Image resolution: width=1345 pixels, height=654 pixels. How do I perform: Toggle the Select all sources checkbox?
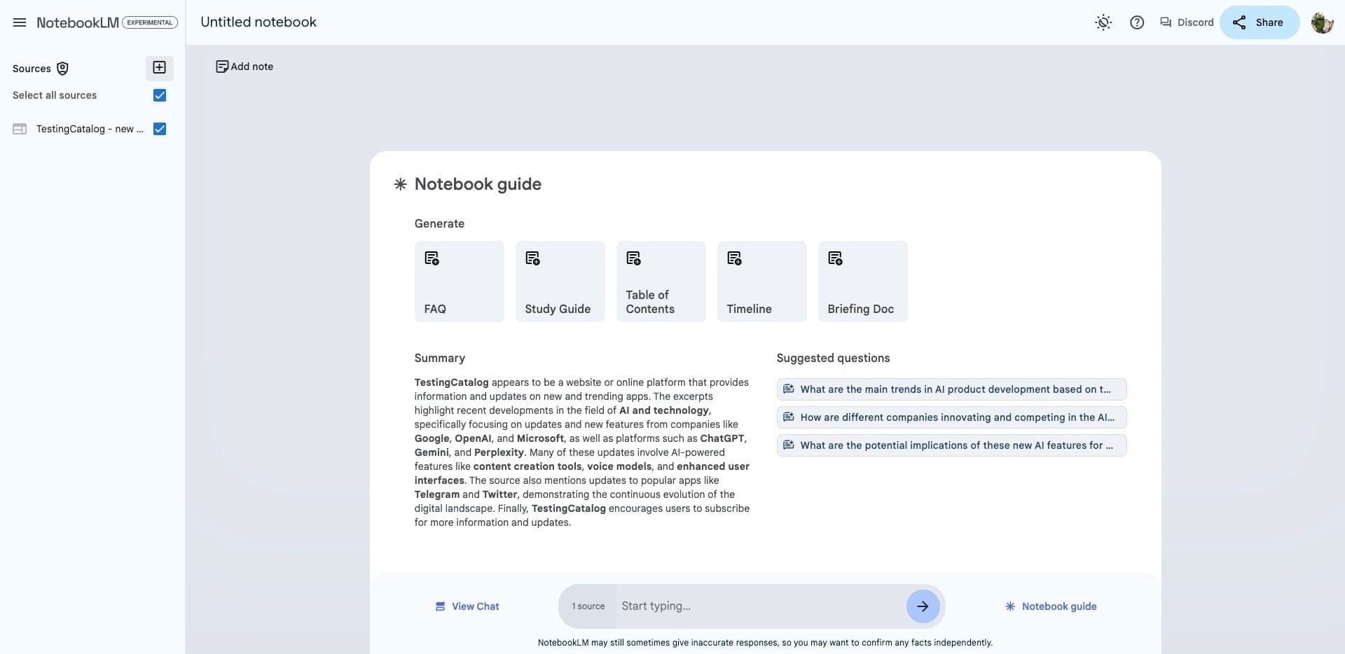pos(160,95)
